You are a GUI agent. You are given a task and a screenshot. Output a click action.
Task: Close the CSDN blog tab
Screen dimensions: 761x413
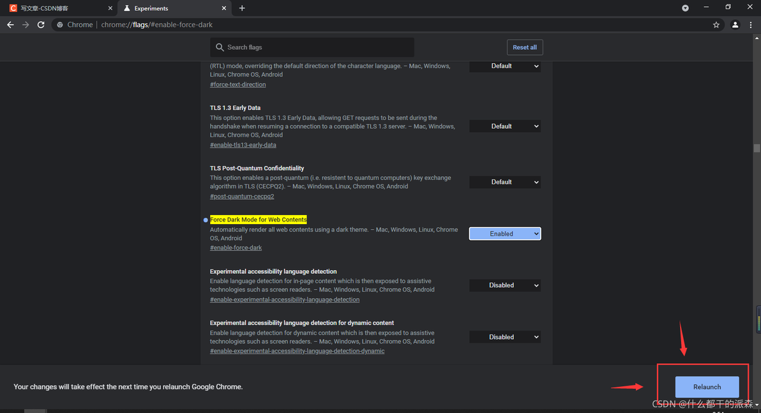[110, 8]
